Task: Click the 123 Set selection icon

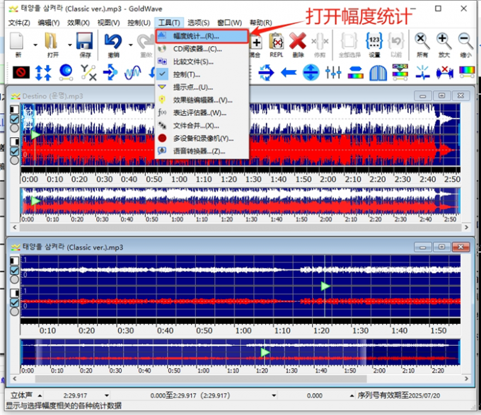Action: click(374, 41)
